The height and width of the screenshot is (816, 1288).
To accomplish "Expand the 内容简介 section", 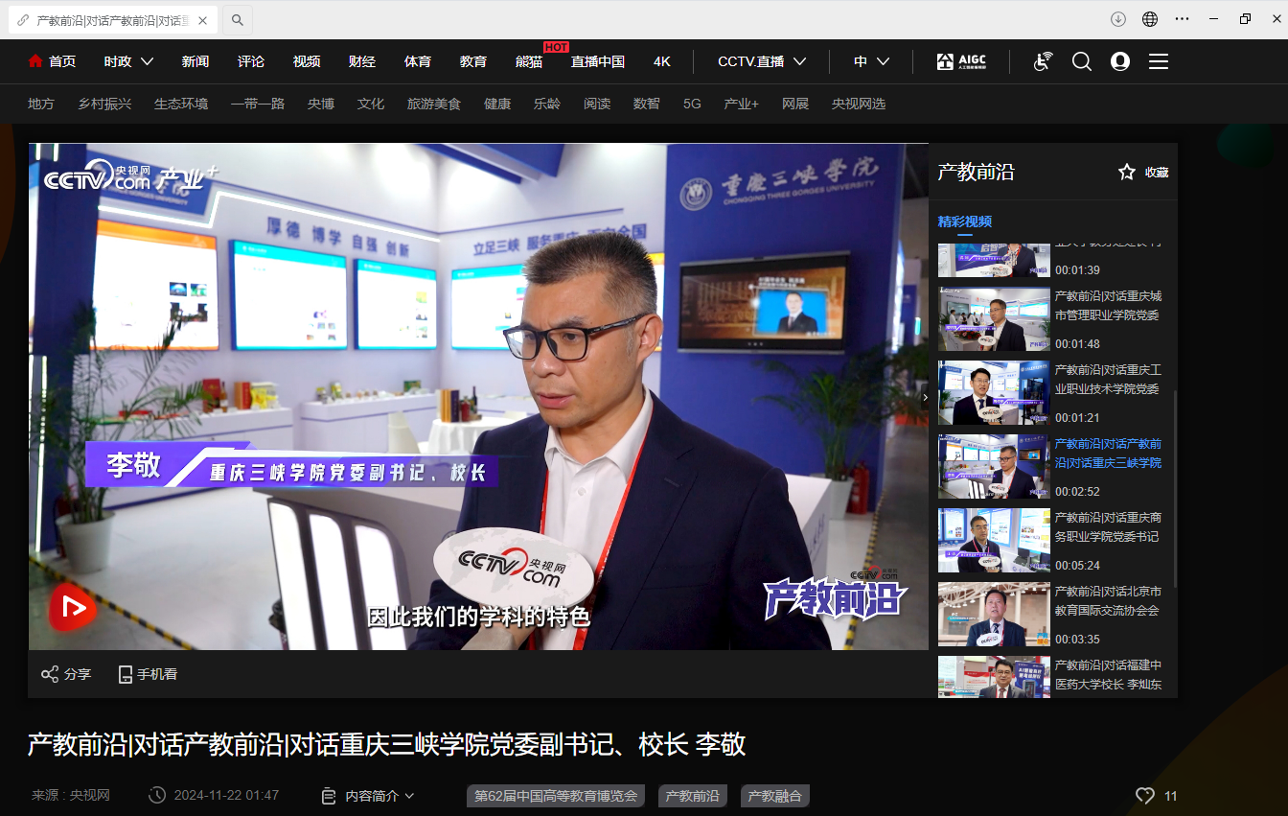I will (x=369, y=796).
